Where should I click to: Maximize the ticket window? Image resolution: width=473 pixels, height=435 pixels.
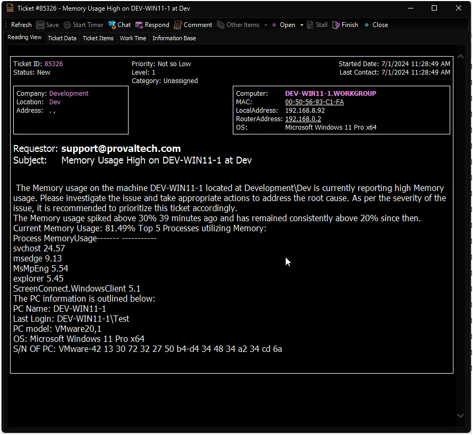tap(434, 8)
